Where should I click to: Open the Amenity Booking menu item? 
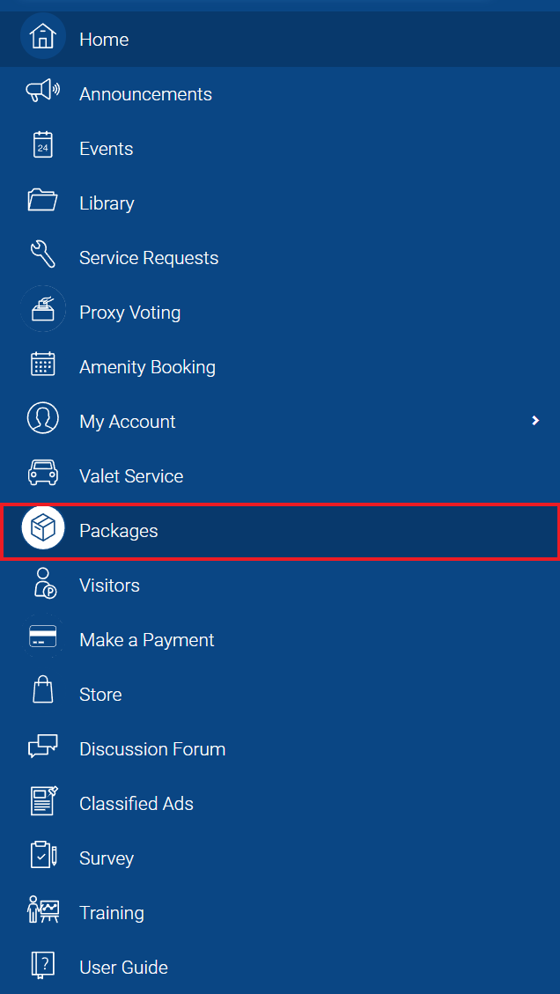tap(280, 367)
